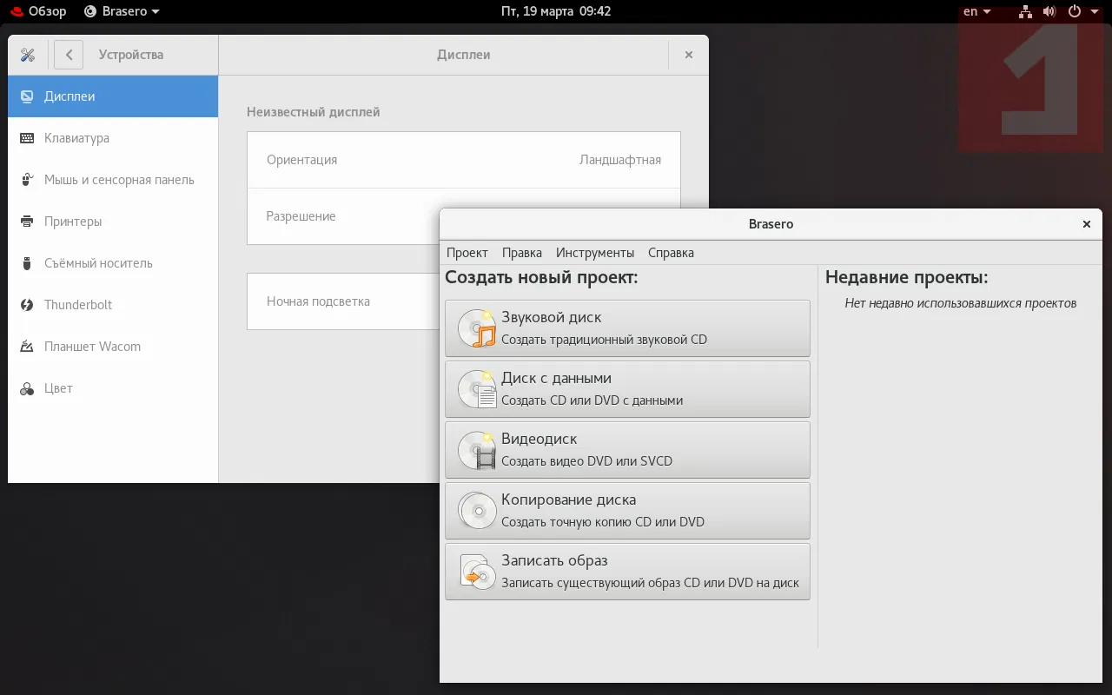Choose Записать образ to burn an image

627,572
